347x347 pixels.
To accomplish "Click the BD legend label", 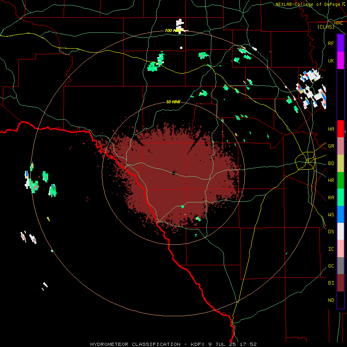I will tap(331, 163).
